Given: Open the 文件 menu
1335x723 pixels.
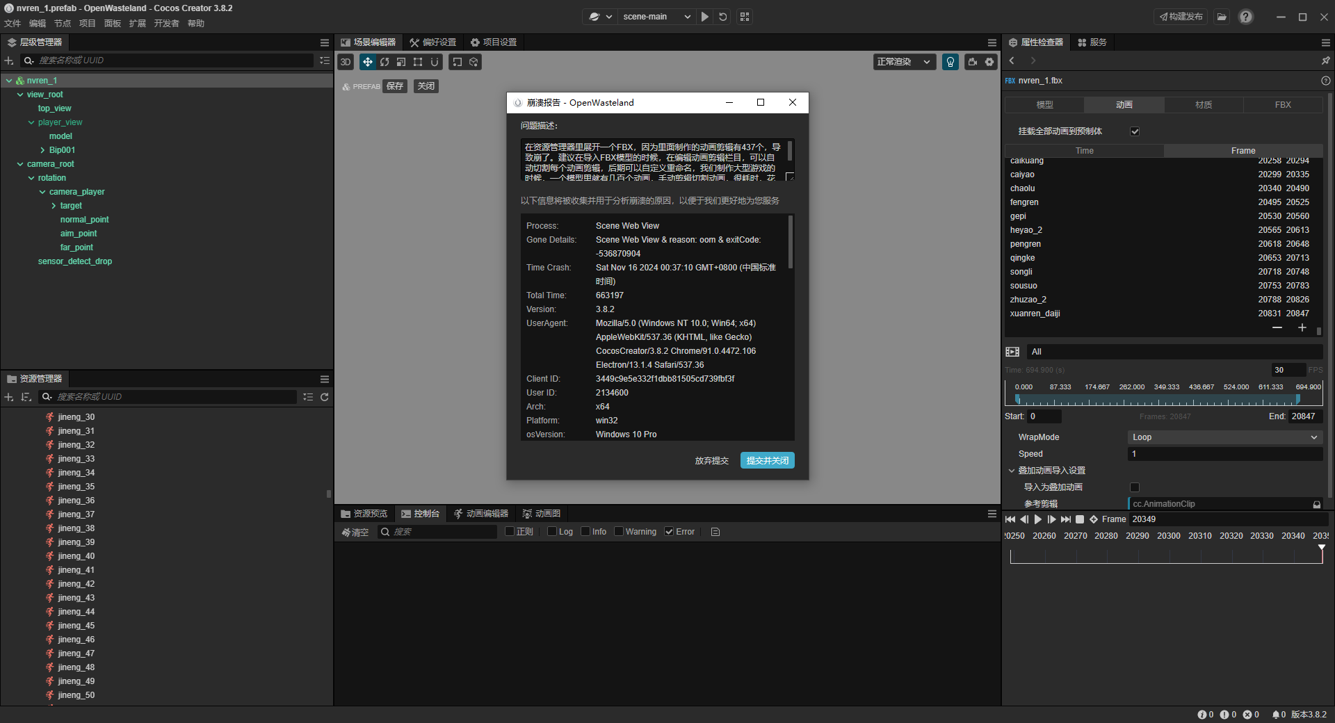Looking at the screenshot, I should (x=13, y=24).
